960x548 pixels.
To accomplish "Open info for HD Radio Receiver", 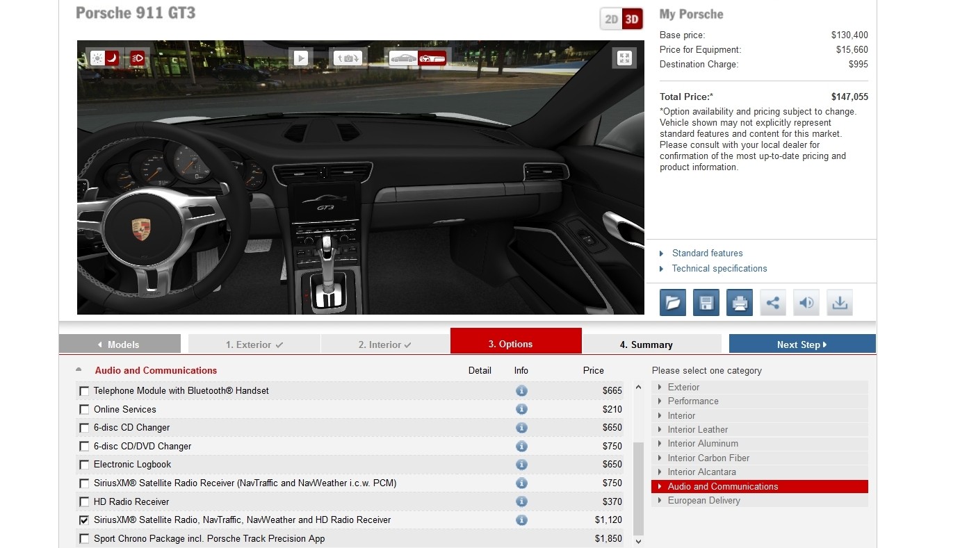I will coord(521,501).
